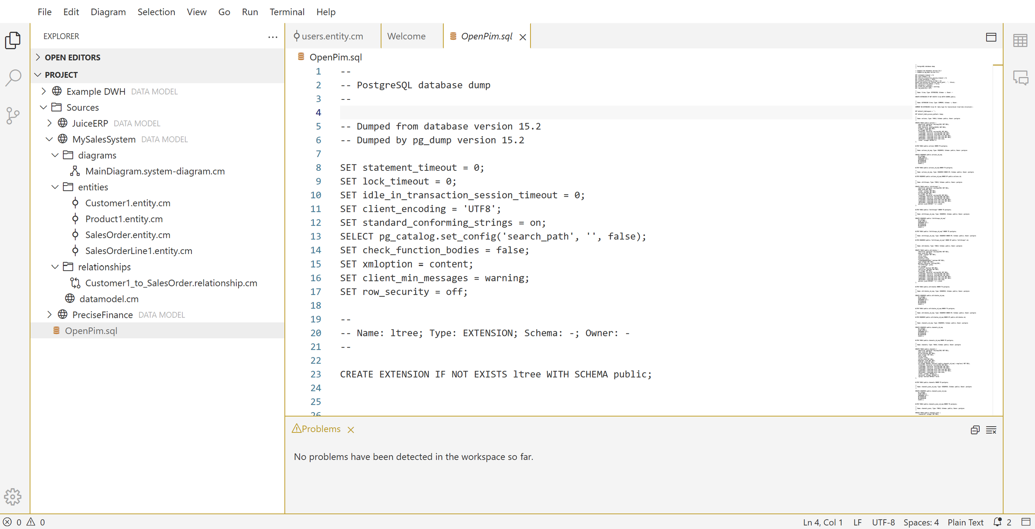Open SalesOrder.entity.cm in the file tree
The image size is (1035, 529).
(x=128, y=235)
